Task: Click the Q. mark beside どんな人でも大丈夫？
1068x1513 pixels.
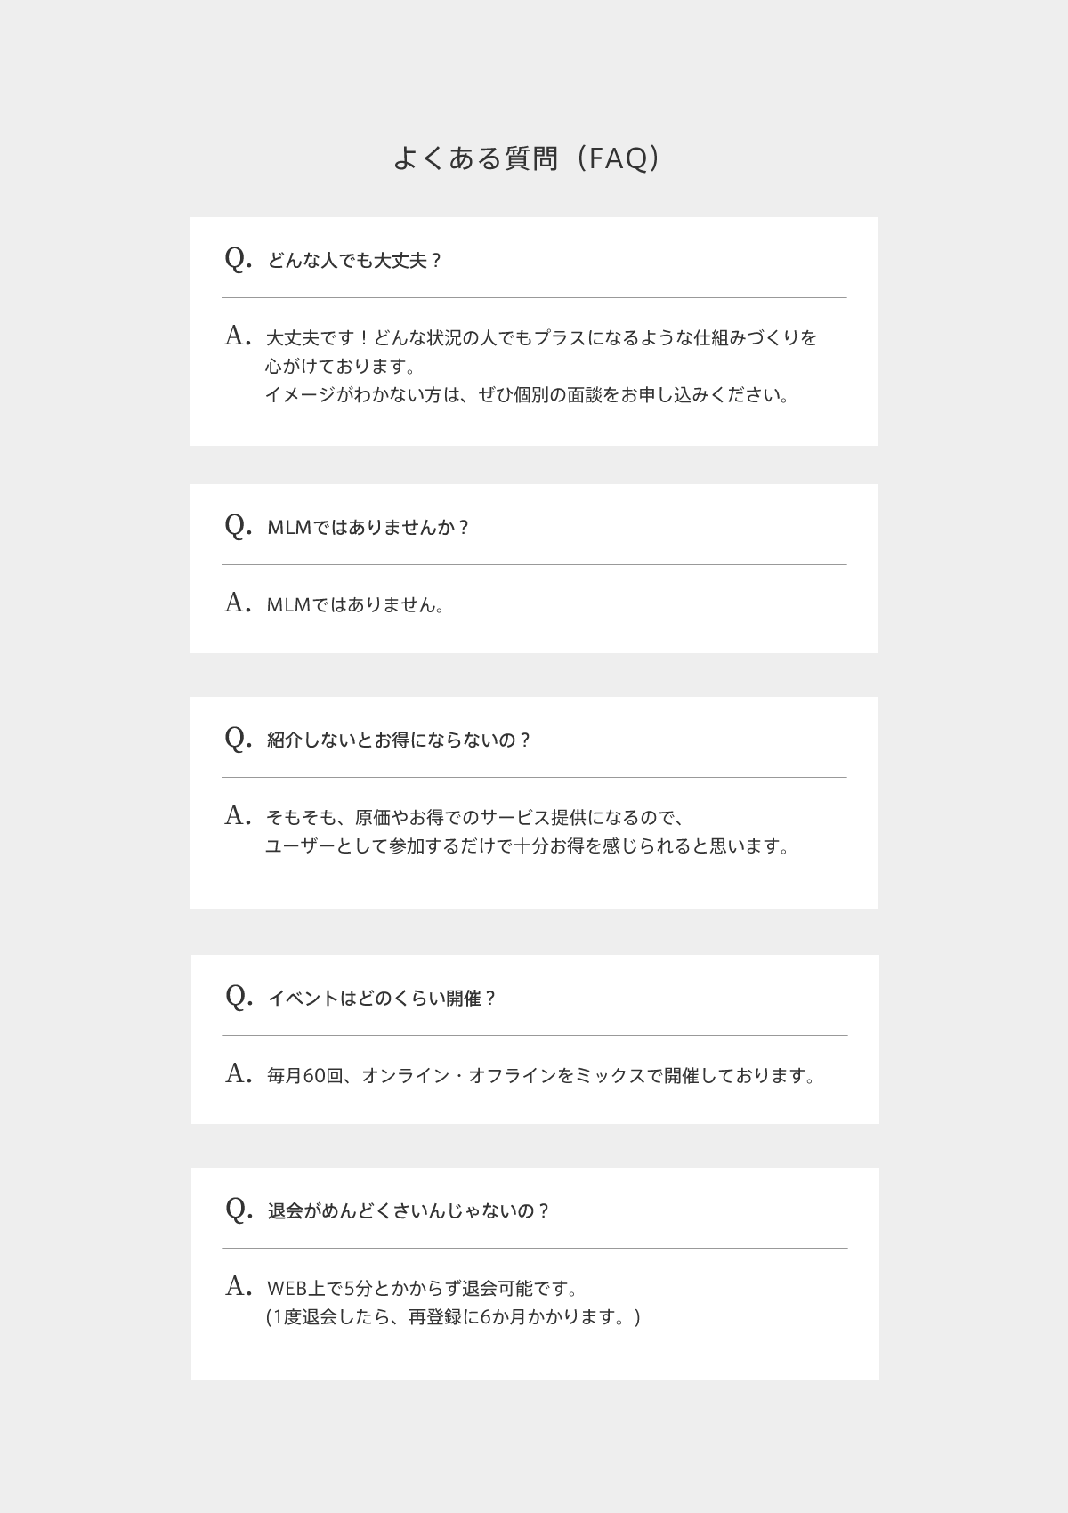Action: coord(239,259)
